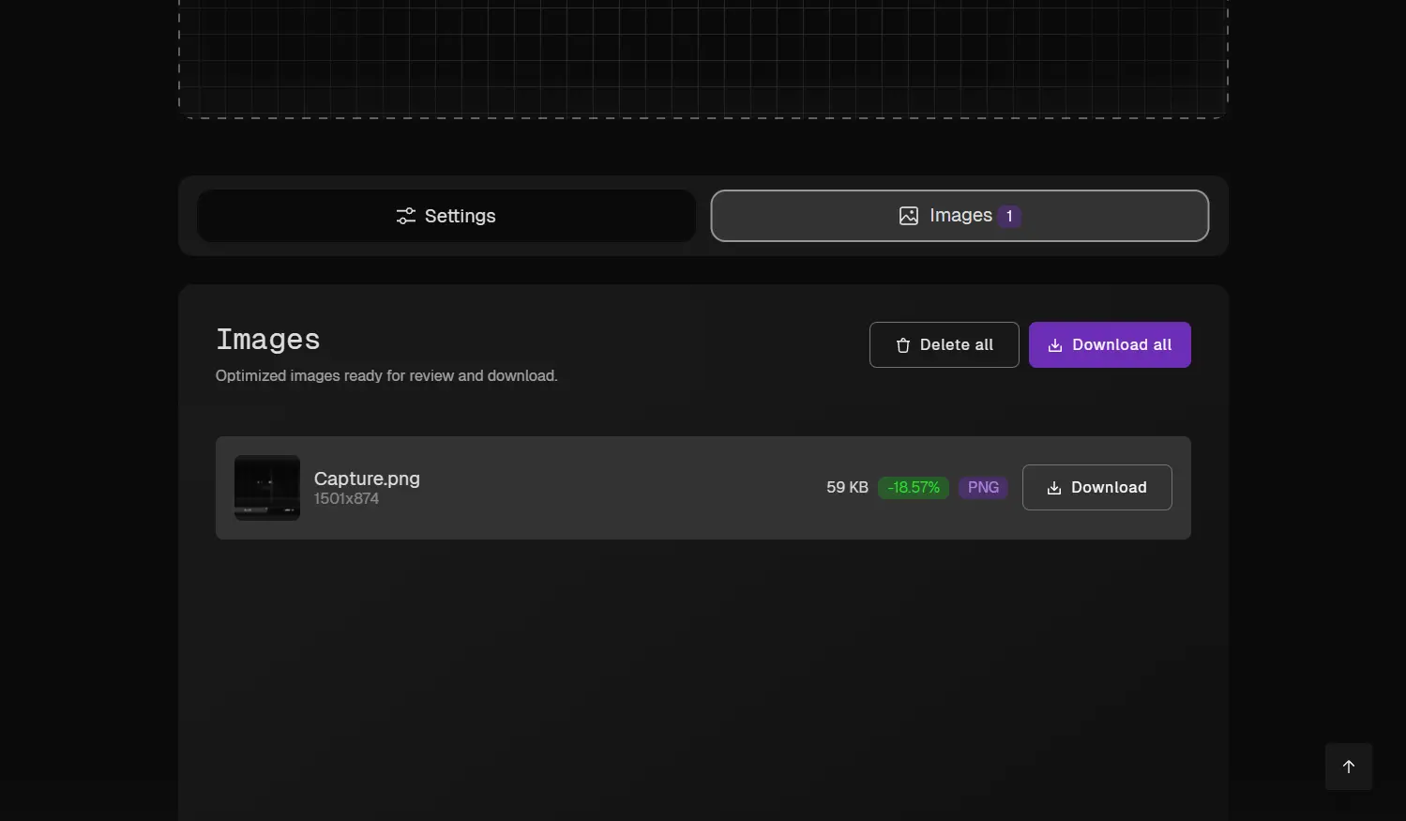Click the Capture.png file name
The image size is (1406, 821).
click(x=367, y=479)
